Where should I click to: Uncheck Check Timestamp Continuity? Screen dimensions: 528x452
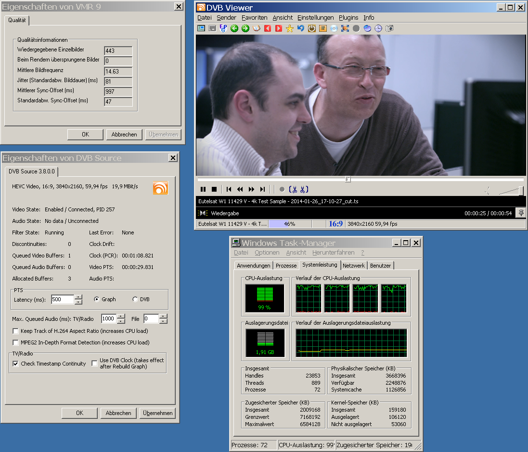click(15, 364)
